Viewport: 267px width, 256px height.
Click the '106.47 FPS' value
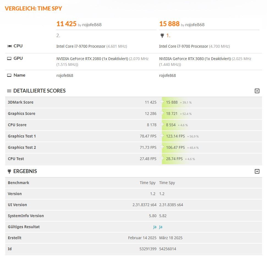(175, 147)
